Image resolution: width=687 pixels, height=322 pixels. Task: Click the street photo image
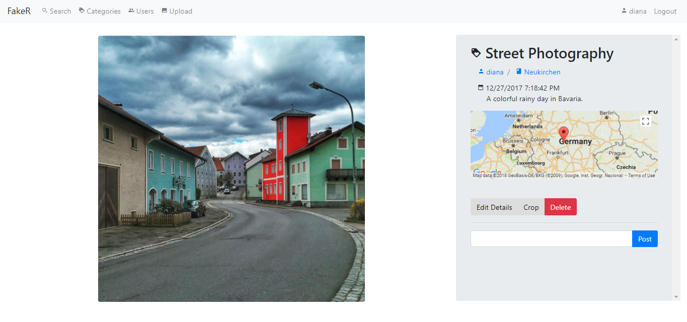232,169
